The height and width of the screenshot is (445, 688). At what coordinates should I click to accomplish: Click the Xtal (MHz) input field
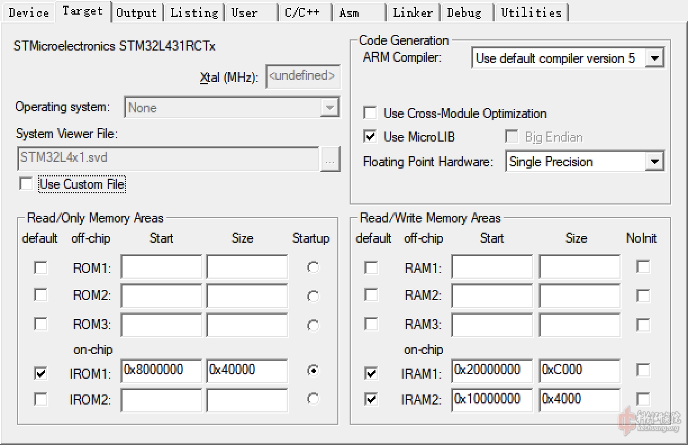(303, 76)
